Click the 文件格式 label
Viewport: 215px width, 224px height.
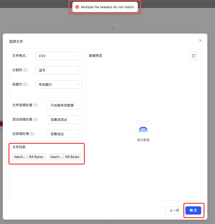(x=19, y=56)
